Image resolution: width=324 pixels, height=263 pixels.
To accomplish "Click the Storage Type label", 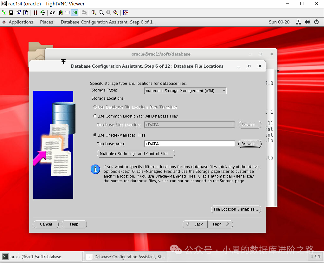I will tap(104, 90).
